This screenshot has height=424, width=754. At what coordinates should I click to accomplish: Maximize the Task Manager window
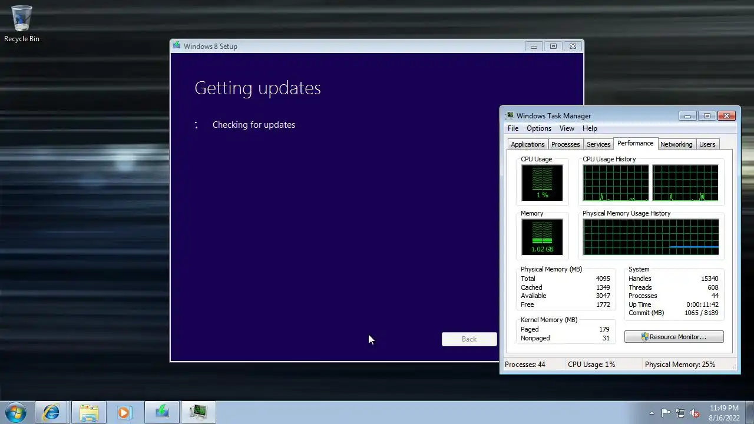pyautogui.click(x=707, y=116)
